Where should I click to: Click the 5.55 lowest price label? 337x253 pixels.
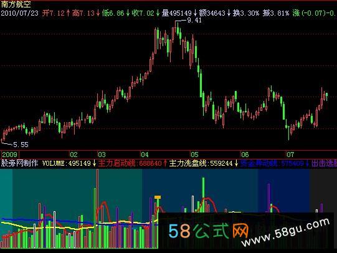pos(21,145)
